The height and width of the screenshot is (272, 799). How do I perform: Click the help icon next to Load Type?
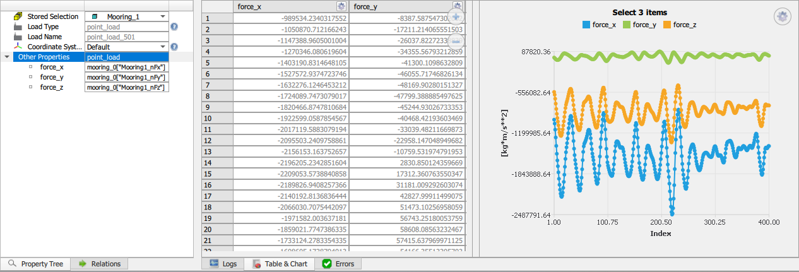coord(174,27)
